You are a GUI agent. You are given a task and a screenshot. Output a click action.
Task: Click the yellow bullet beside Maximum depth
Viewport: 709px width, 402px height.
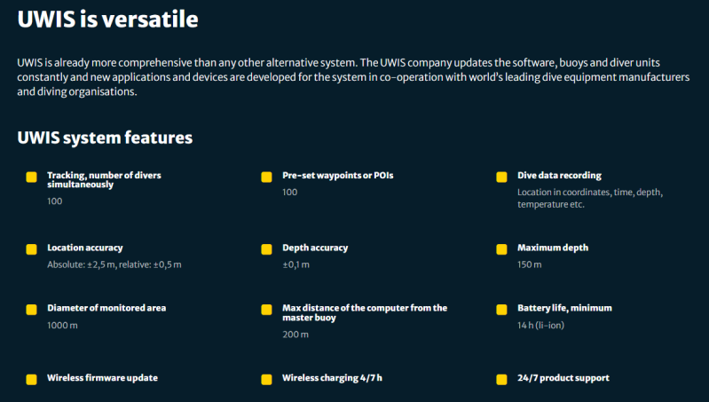[x=501, y=249]
